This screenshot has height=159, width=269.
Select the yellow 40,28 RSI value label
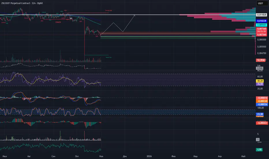click(260, 81)
